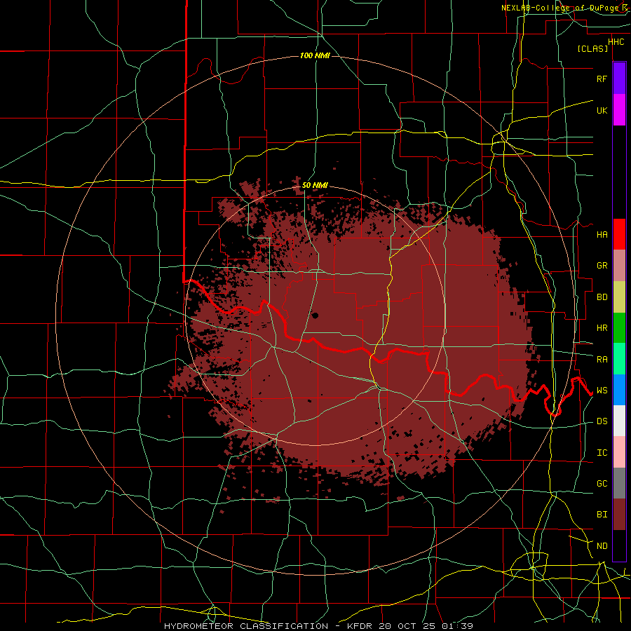Click the 'RA' legend label text
The image size is (631, 631).
coord(602,360)
